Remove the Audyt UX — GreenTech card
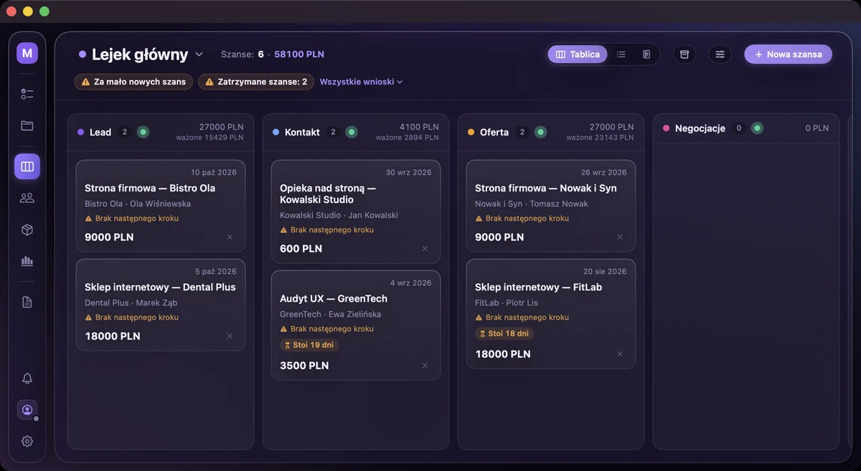Viewport: 861px width, 471px height. click(425, 366)
